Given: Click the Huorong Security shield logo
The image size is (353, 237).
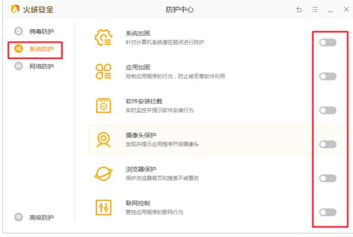Looking at the screenshot, I should click(15, 10).
